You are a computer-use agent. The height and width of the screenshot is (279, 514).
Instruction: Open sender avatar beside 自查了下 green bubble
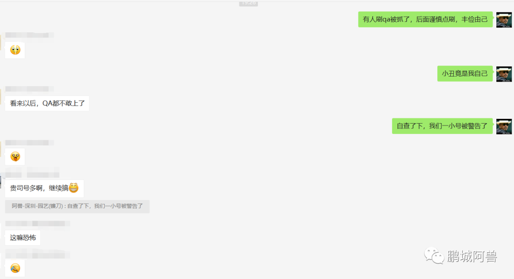click(504, 126)
